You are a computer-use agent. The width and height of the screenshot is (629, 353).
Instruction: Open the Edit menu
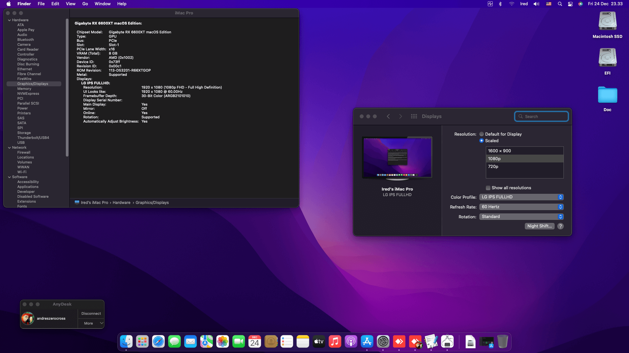click(55, 4)
